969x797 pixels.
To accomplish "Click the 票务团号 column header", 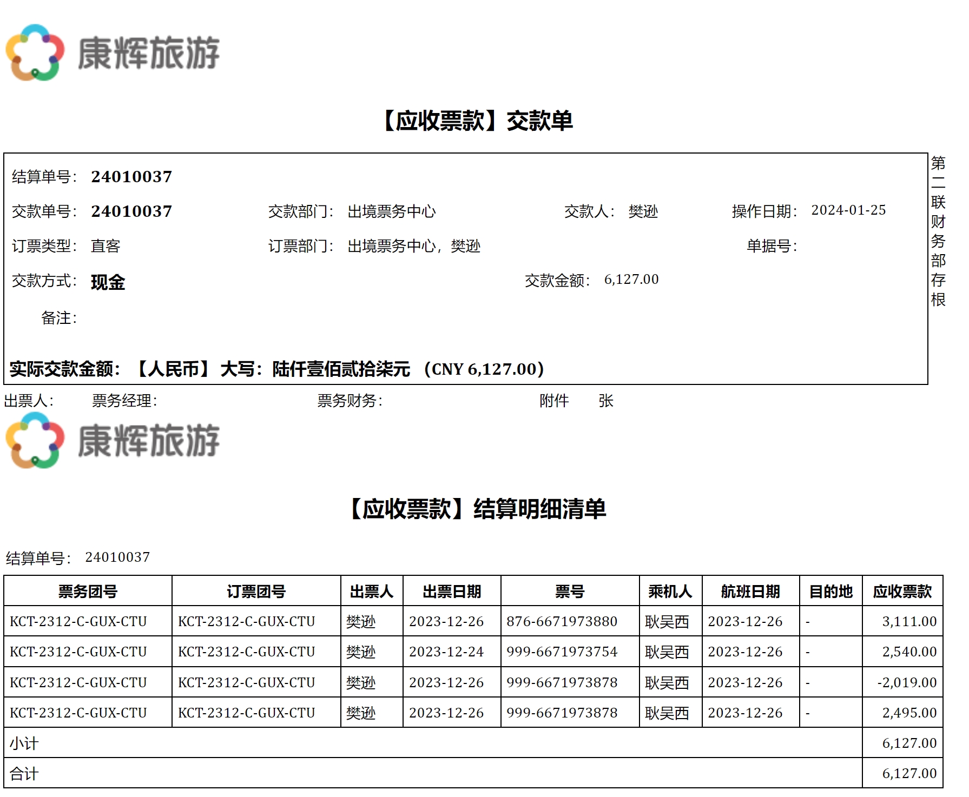I will (88, 592).
